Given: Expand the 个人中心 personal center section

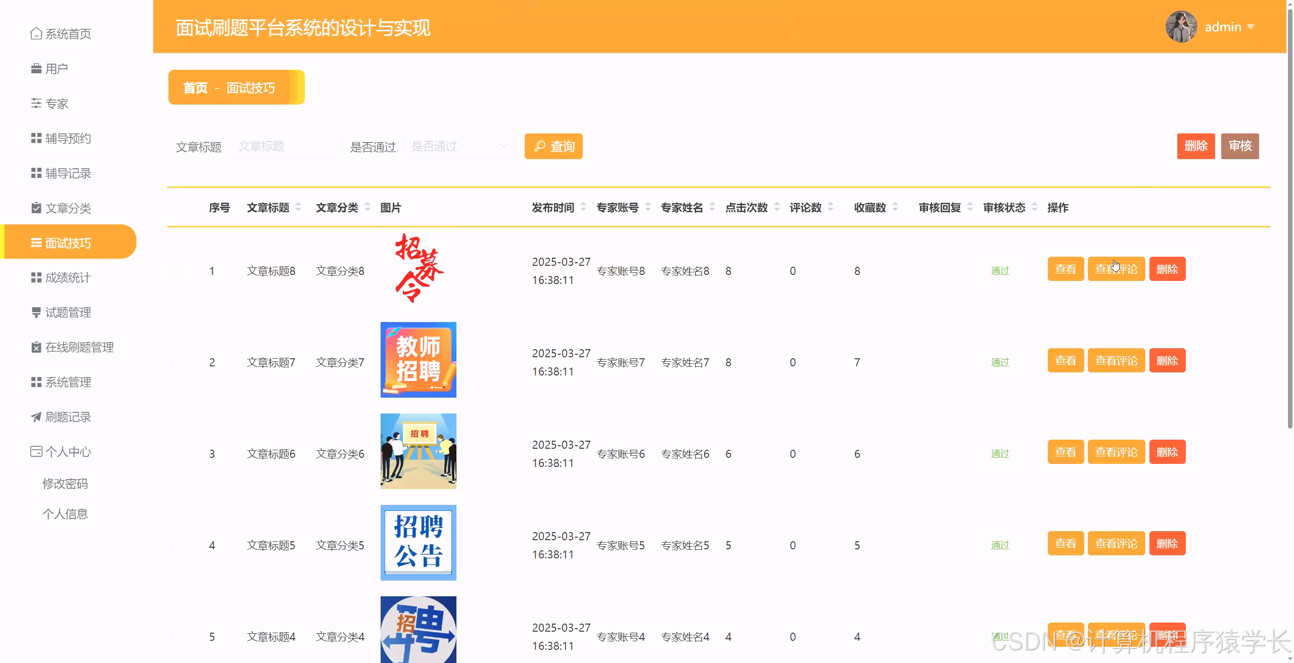Looking at the screenshot, I should (x=67, y=452).
